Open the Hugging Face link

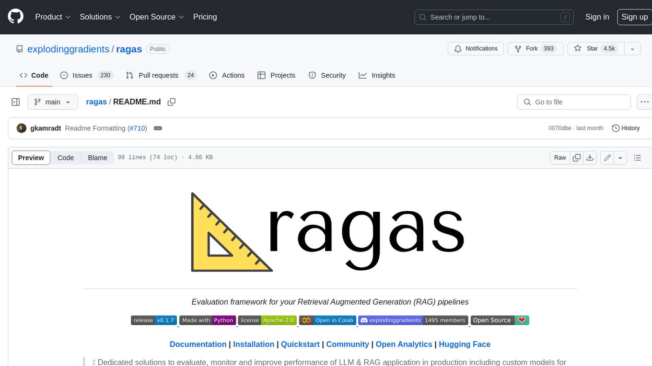tap(465, 344)
